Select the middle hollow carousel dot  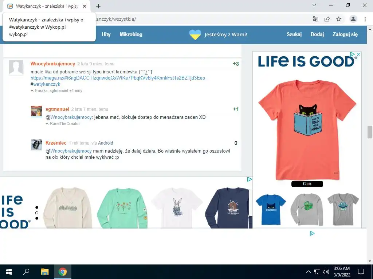[x=37, y=213]
